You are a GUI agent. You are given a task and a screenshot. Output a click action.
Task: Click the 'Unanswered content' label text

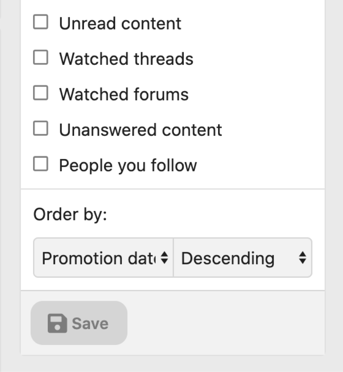(x=140, y=130)
